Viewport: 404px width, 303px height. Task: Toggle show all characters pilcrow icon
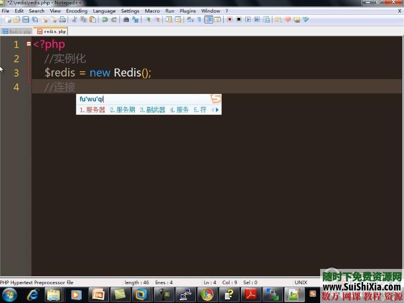coord(199,19)
